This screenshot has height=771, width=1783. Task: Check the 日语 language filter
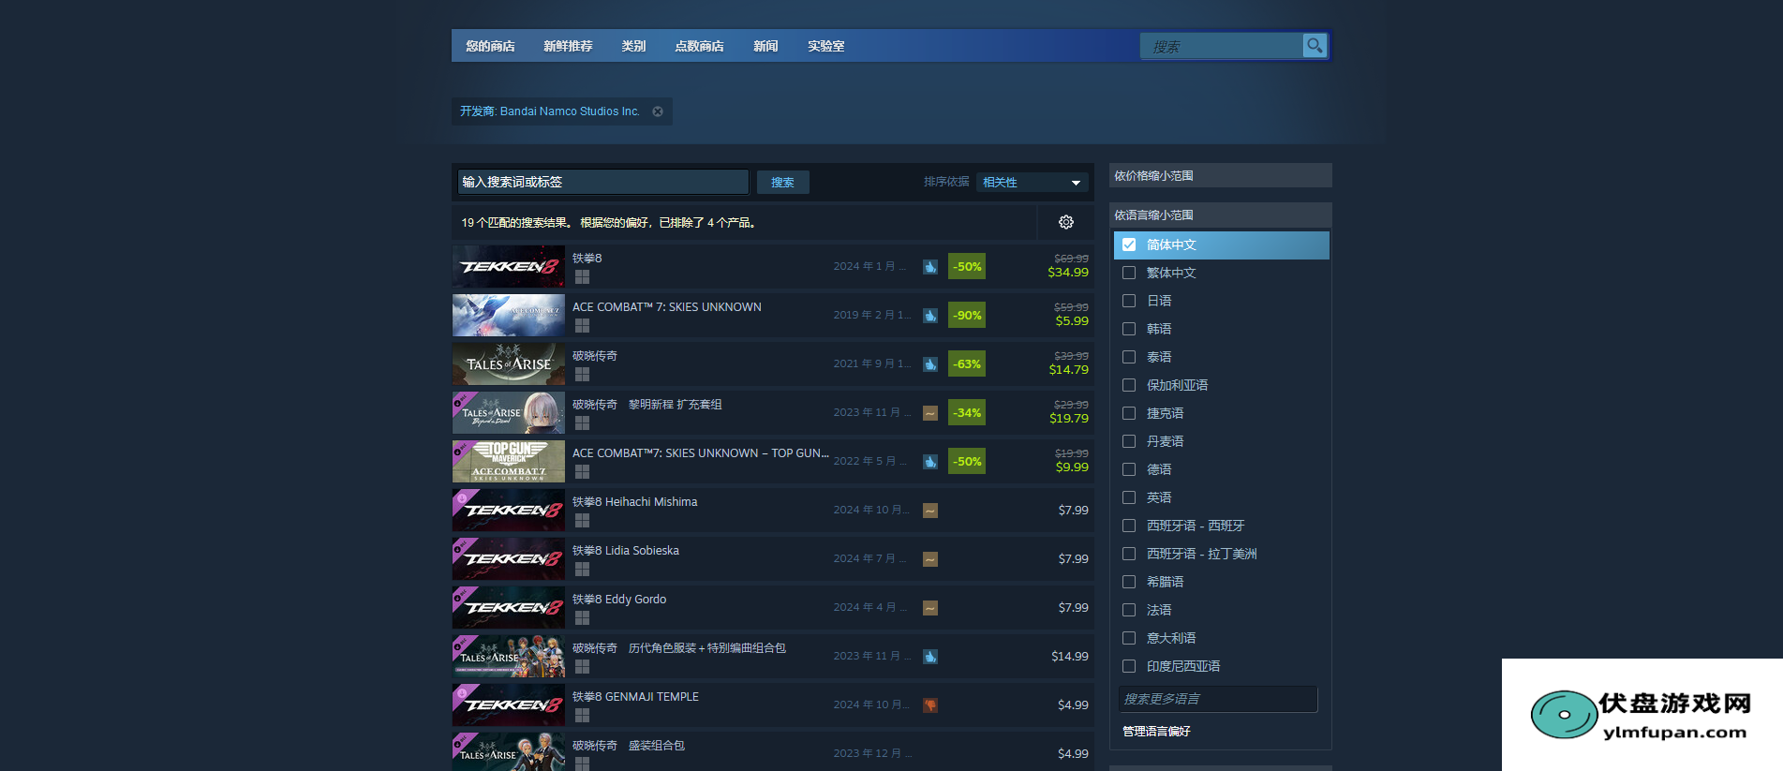coord(1129,301)
